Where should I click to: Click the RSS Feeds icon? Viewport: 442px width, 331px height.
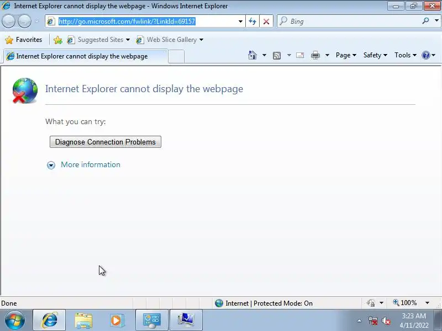pos(277,56)
